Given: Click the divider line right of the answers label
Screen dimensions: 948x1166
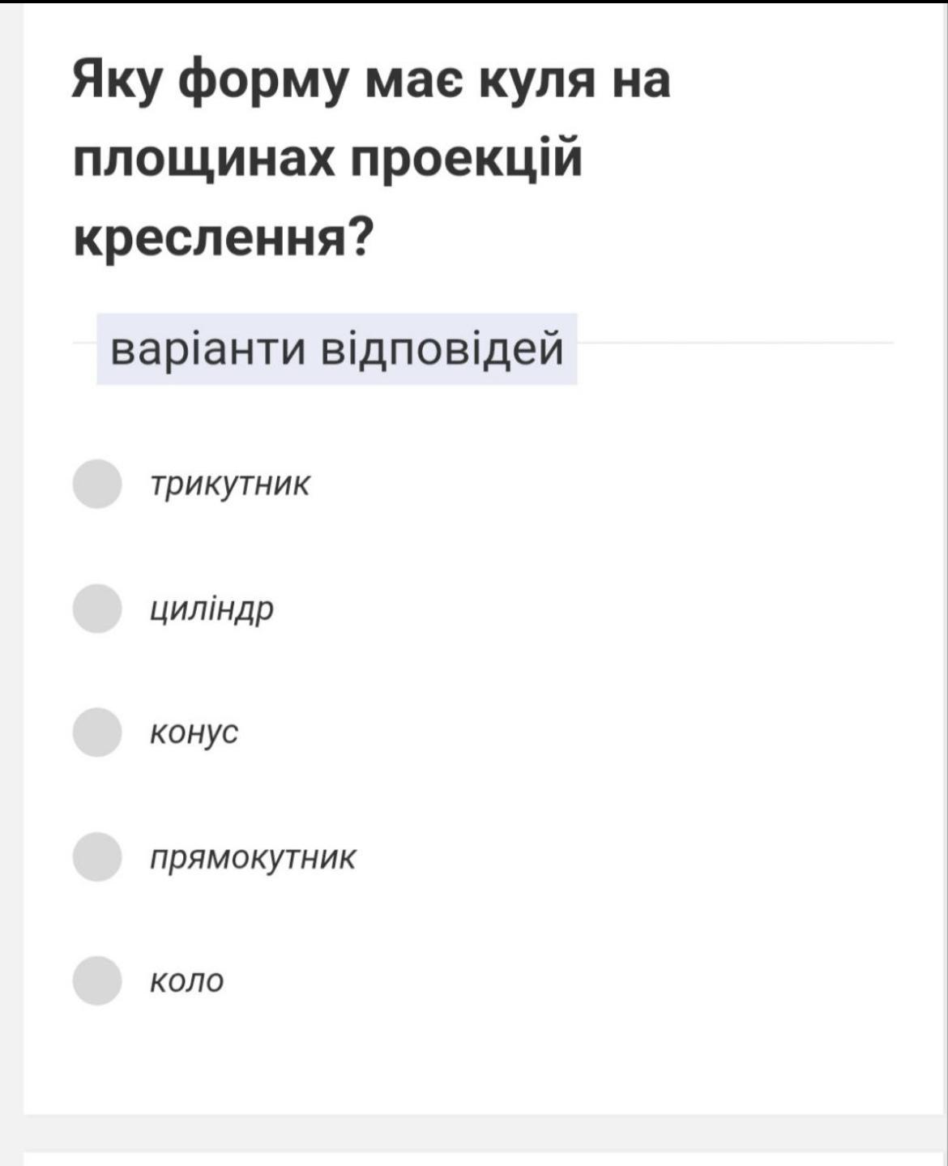Looking at the screenshot, I should click(x=733, y=343).
